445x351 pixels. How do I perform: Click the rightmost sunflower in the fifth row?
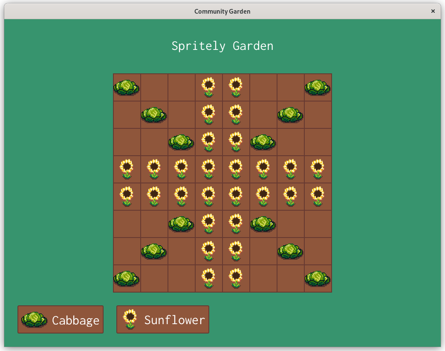click(318, 197)
